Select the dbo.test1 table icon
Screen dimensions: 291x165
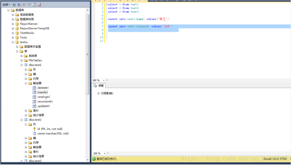[x=26, y=65]
